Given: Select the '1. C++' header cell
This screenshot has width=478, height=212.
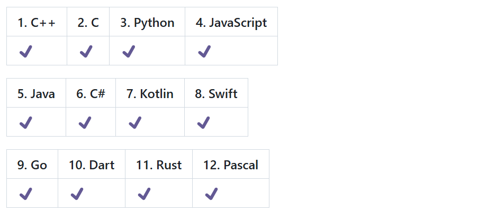Looking at the screenshot, I should coord(37,22).
